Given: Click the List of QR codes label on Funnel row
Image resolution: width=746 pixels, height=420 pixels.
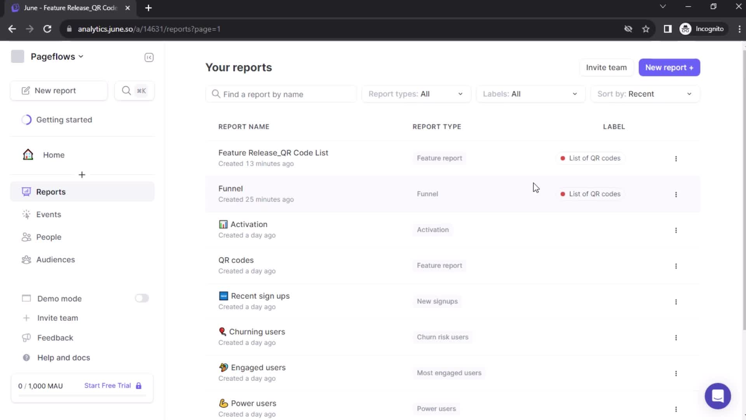Looking at the screenshot, I should click(x=590, y=194).
